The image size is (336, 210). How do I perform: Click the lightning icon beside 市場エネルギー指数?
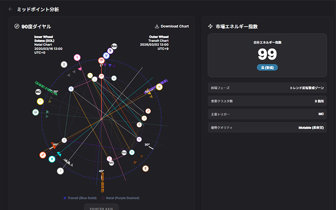210,26
